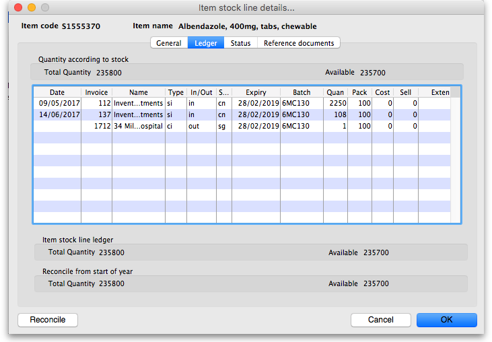The width and height of the screenshot is (492, 342).
Task: Open the Reference documents tab
Action: click(298, 43)
